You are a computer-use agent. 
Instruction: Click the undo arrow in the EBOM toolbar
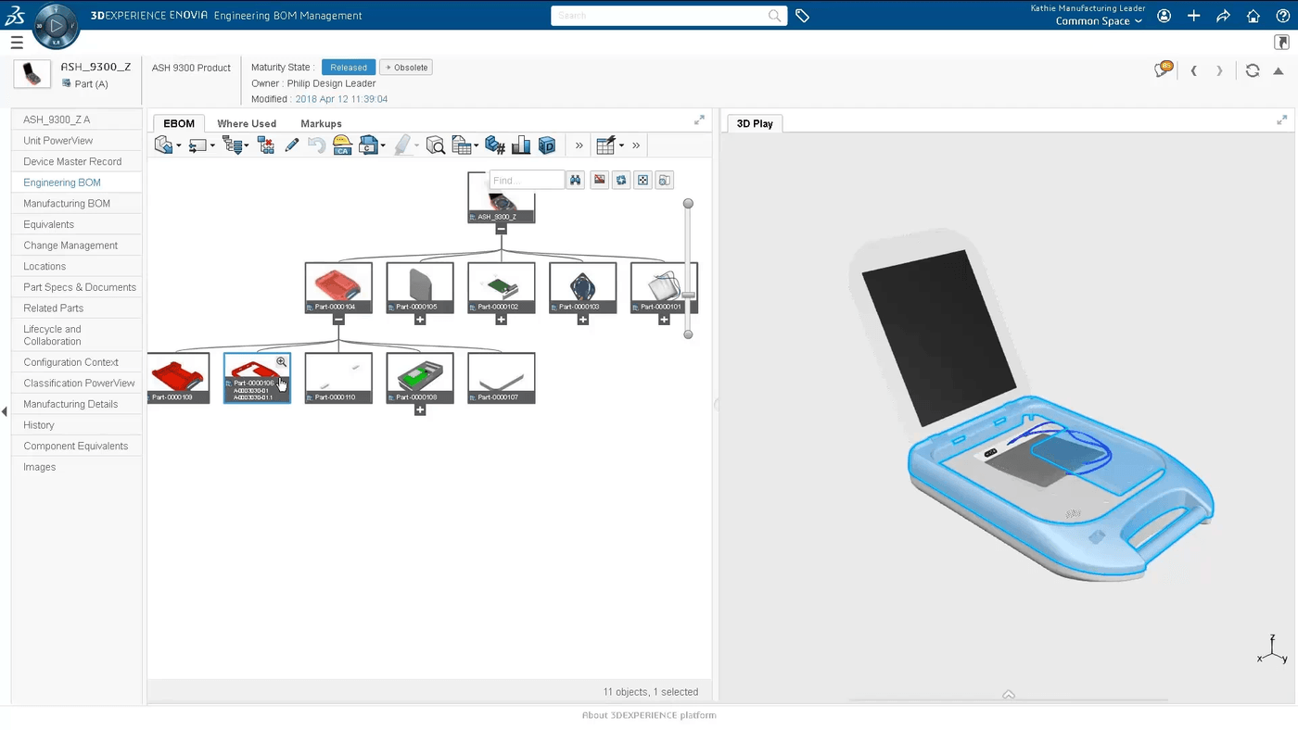[318, 145]
